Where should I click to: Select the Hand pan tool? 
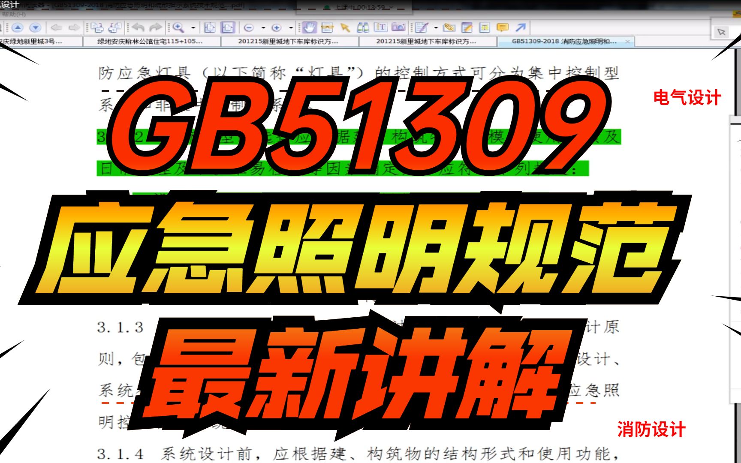click(309, 28)
